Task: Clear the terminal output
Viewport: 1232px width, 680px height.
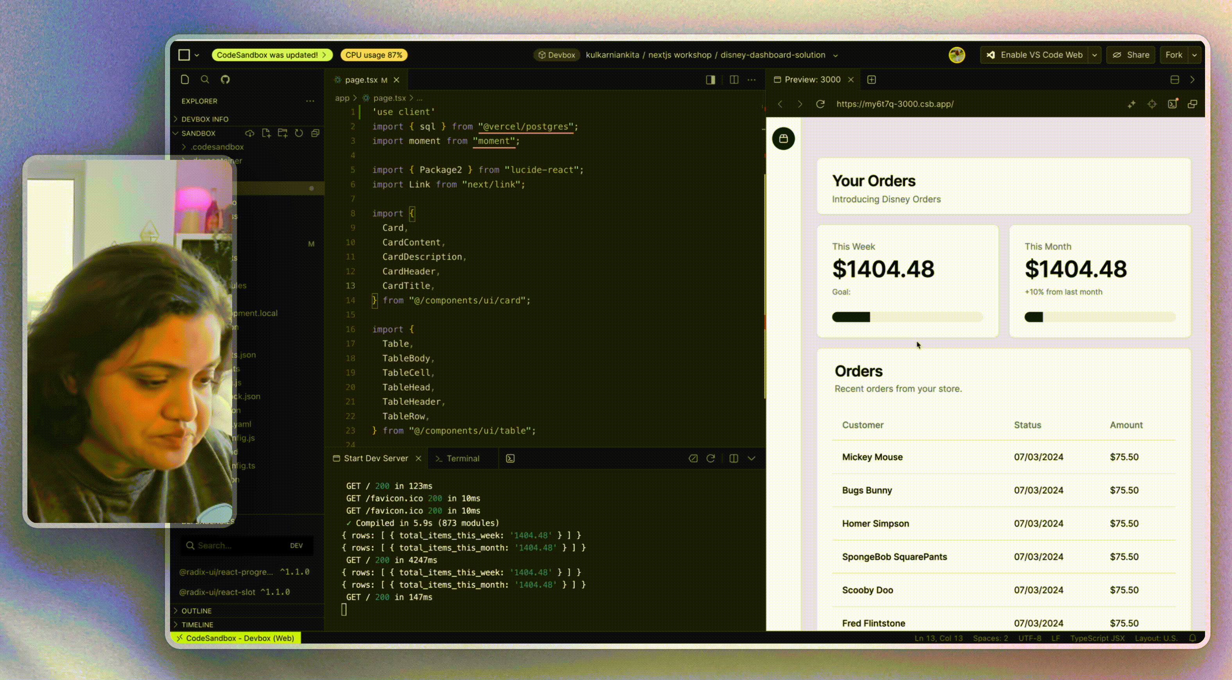Action: [x=693, y=458]
